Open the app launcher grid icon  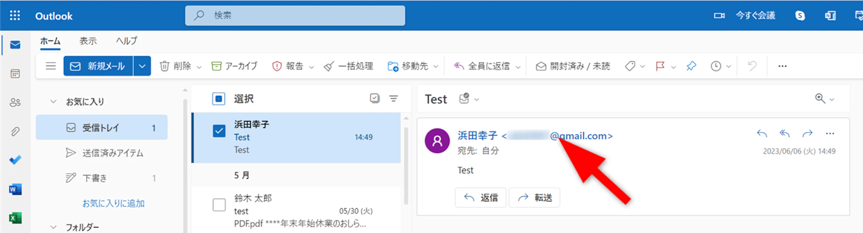(x=15, y=16)
